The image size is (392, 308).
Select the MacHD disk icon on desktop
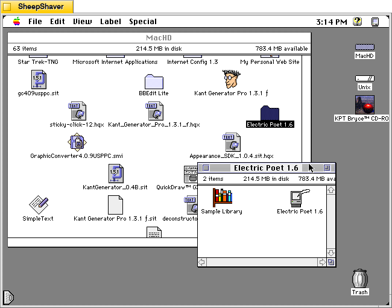coord(364,47)
